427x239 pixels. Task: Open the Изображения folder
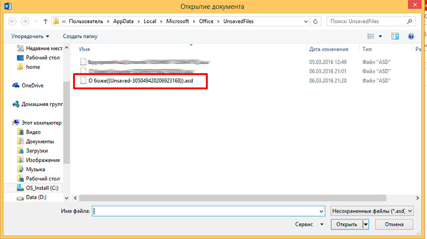[38, 160]
